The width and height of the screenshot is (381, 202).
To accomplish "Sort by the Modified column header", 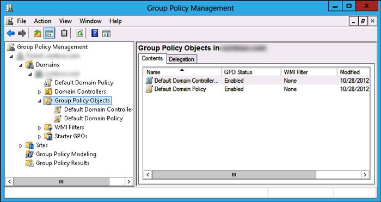I will [353, 72].
